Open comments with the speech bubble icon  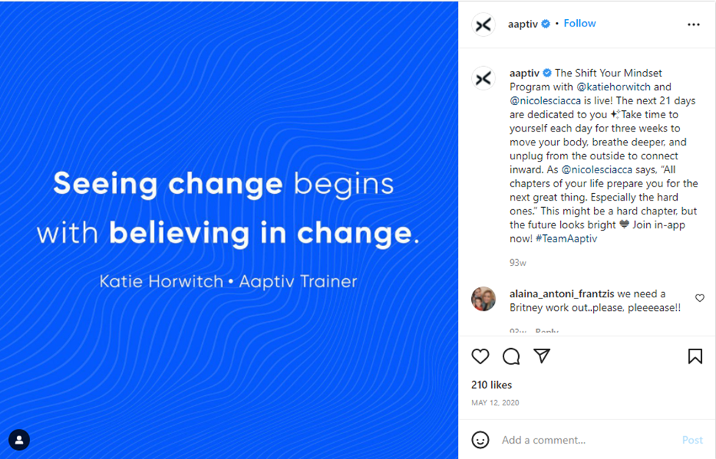click(511, 356)
